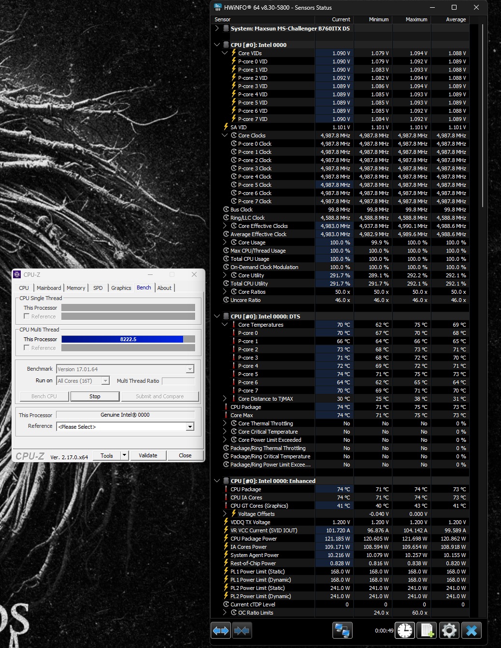Expand the Voltage Offsets group
This screenshot has width=501, height=648.
point(225,514)
